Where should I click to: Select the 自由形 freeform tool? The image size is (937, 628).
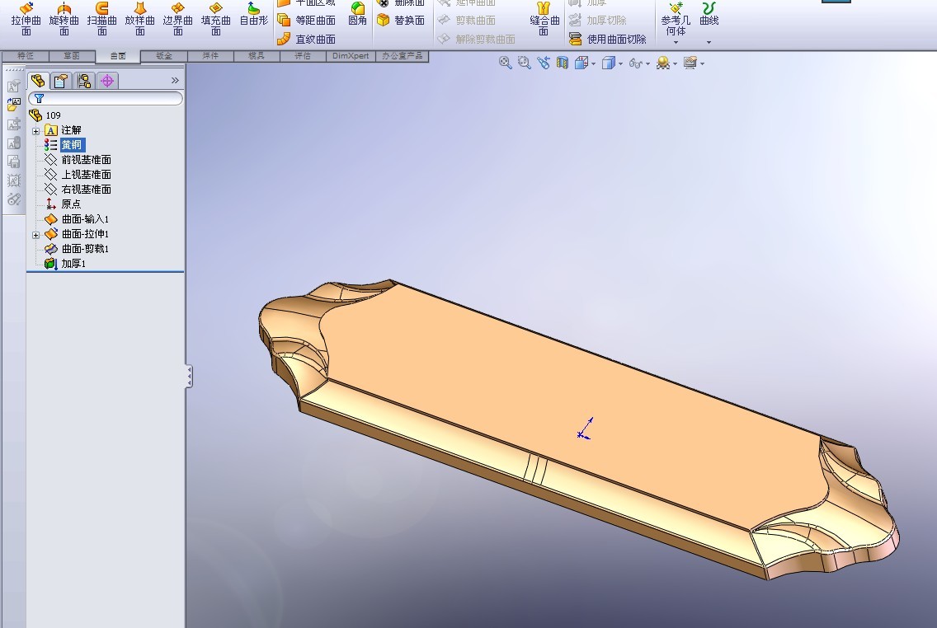(254, 14)
